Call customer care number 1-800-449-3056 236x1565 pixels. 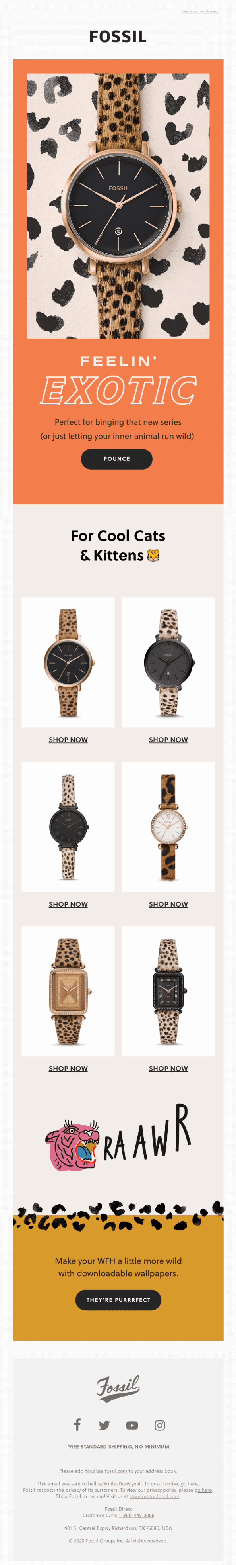click(136, 1515)
